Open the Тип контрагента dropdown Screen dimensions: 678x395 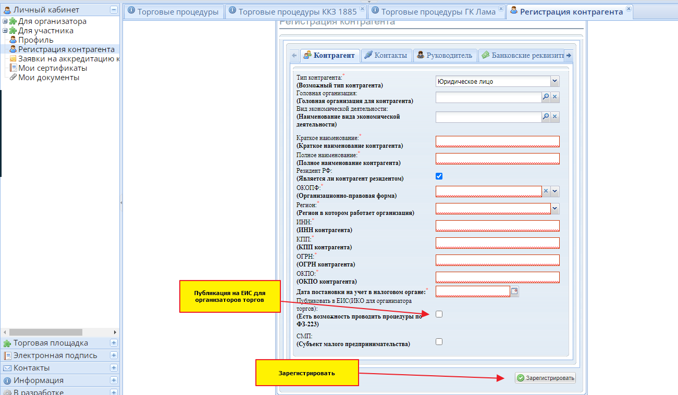tap(554, 82)
